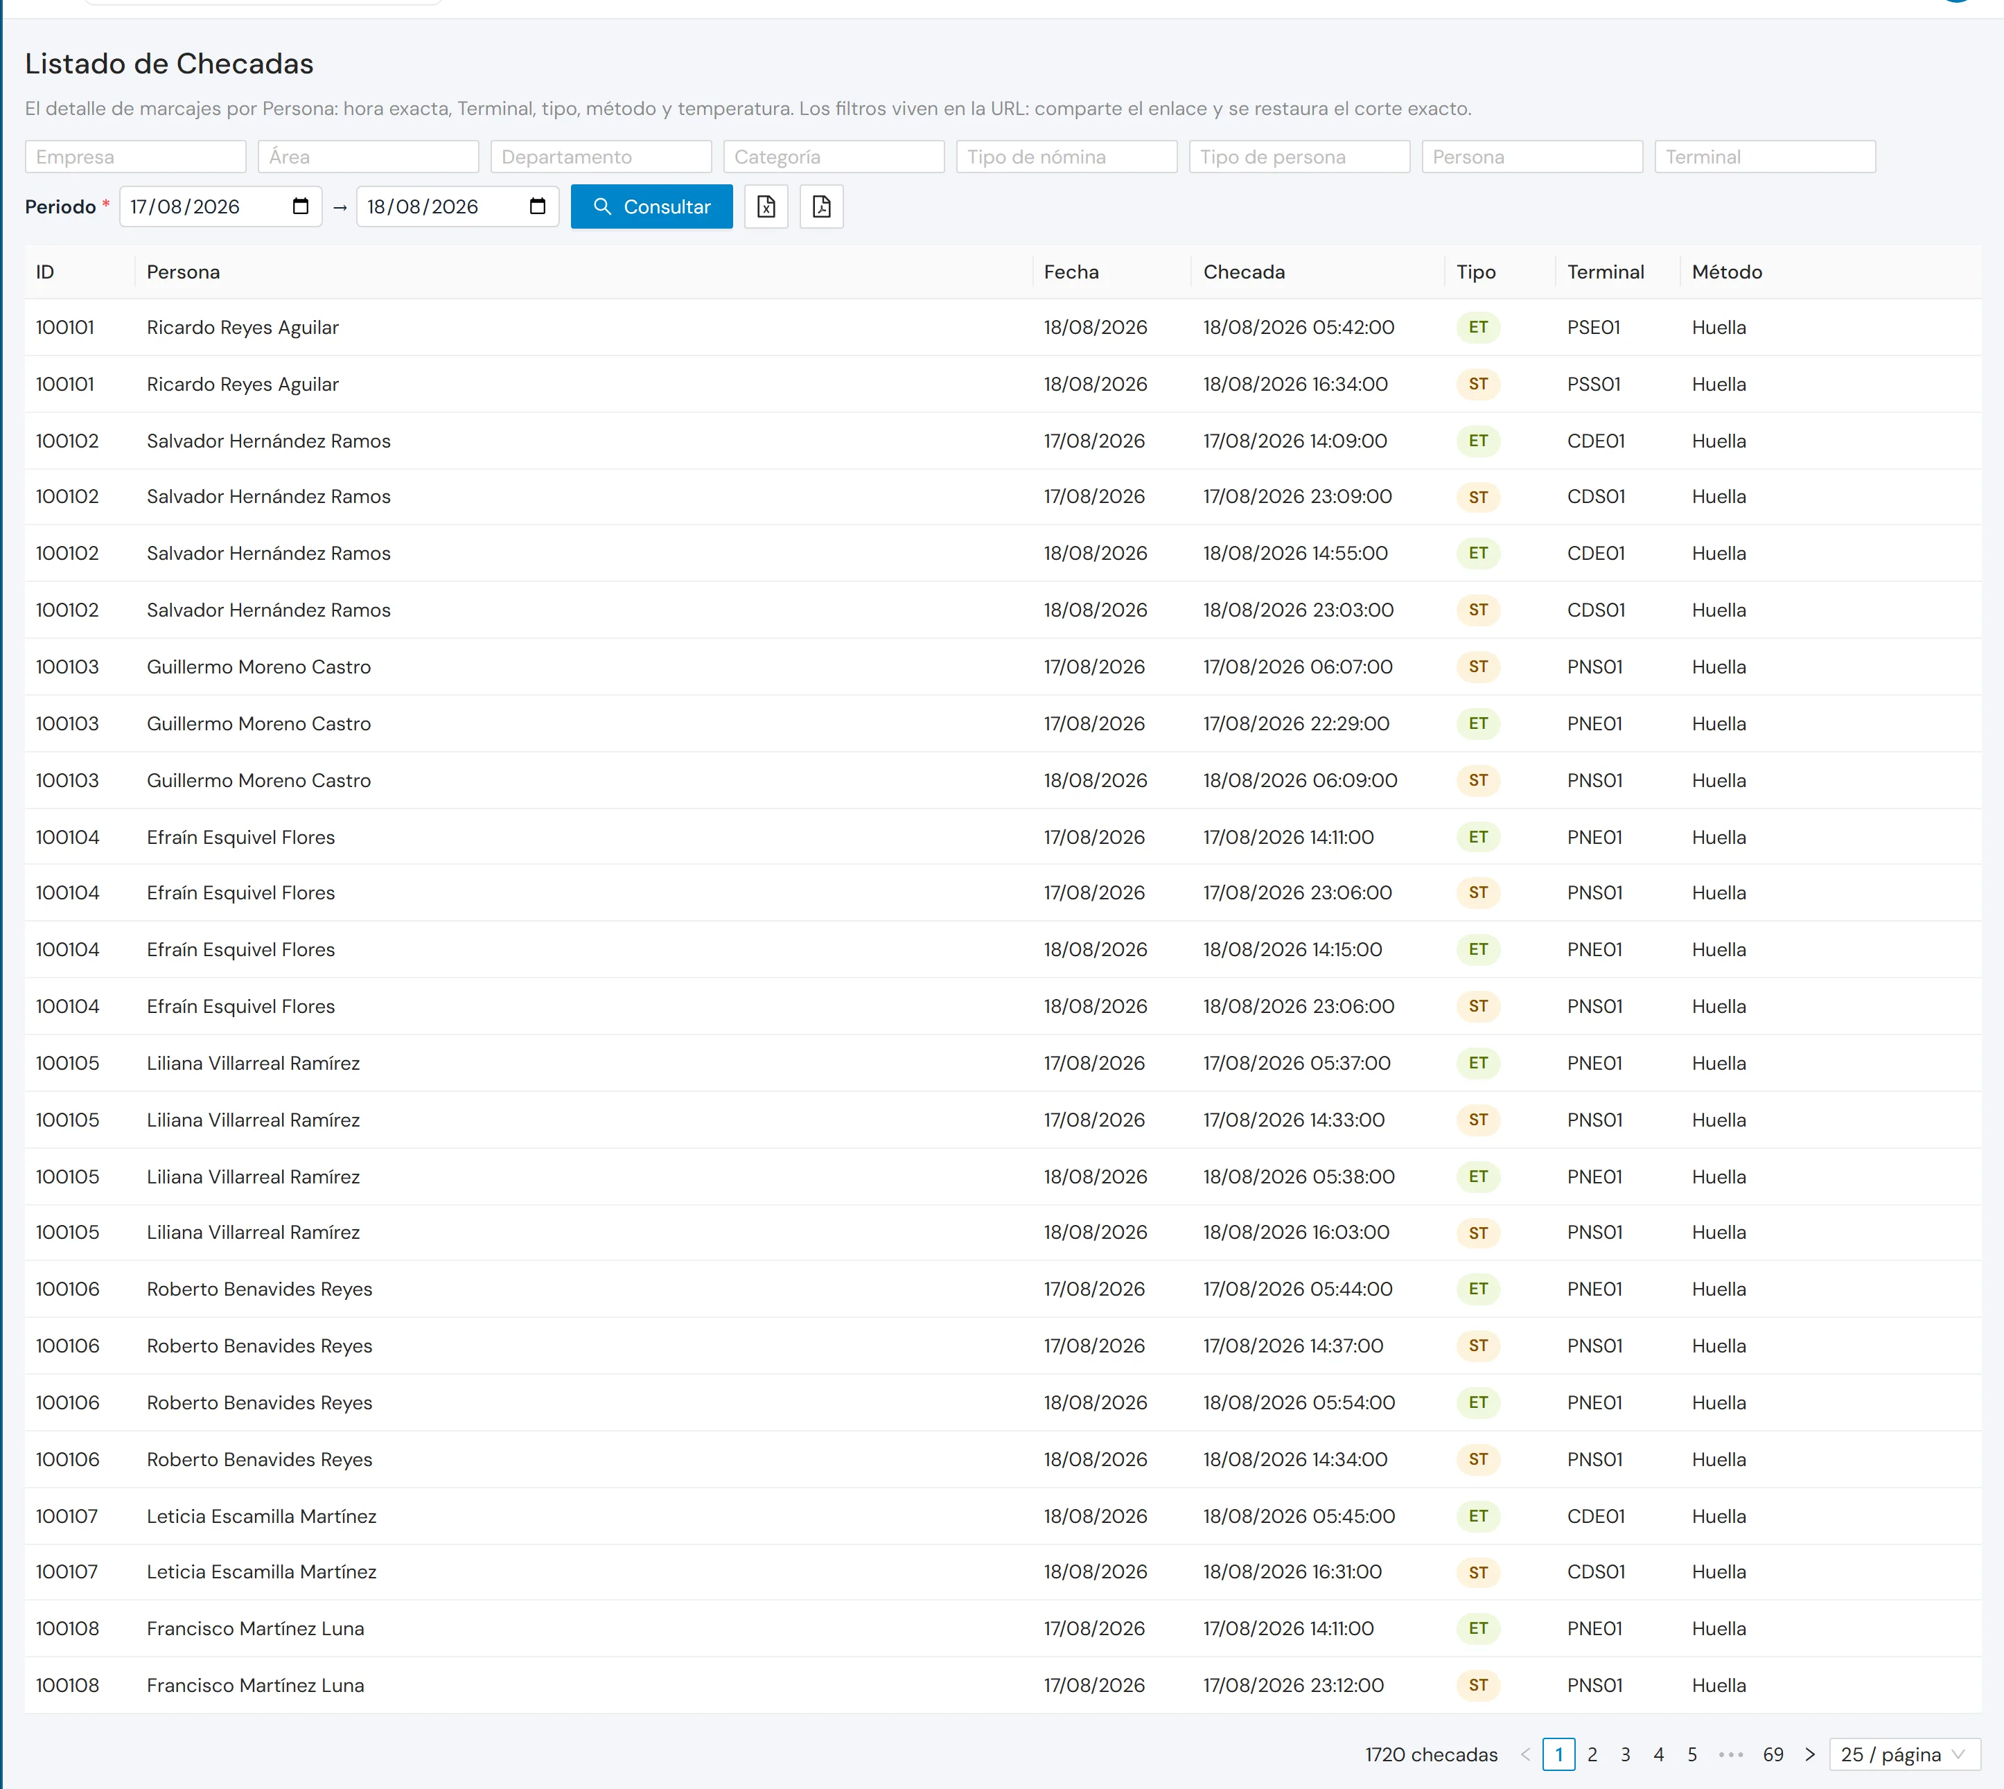Open the Tipo de nómina filter
This screenshot has height=1789, width=2004.
click(1066, 157)
